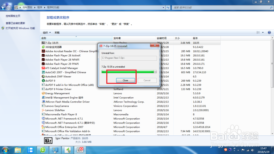Select the 360安全浏览器 icon
274x154 pixels.
(x=43, y=47)
